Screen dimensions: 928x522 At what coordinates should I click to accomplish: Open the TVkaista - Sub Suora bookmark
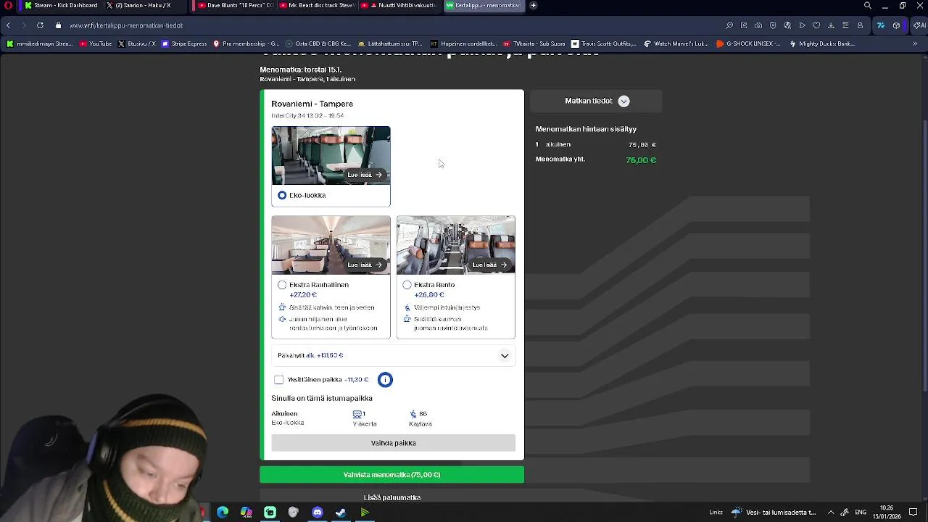(x=534, y=43)
